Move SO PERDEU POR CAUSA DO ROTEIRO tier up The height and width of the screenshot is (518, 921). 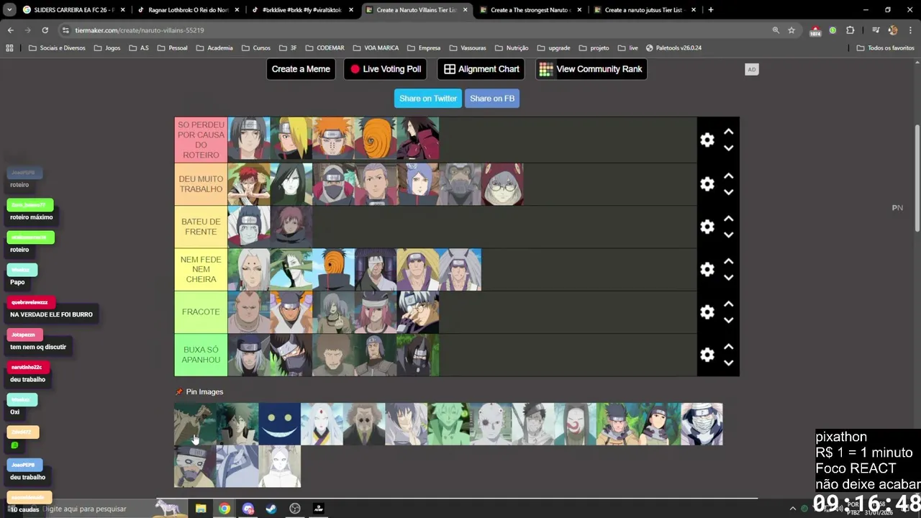pyautogui.click(x=728, y=132)
